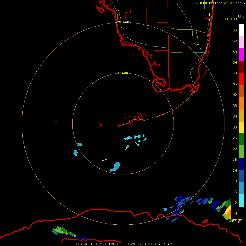Click the 50 NMI range ring label
The height and width of the screenshot is (246, 246).
pyautogui.click(x=123, y=73)
